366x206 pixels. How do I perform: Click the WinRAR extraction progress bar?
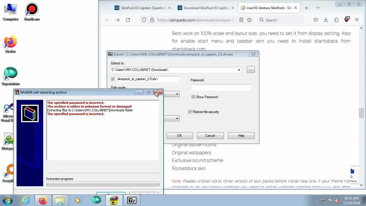coord(103,184)
